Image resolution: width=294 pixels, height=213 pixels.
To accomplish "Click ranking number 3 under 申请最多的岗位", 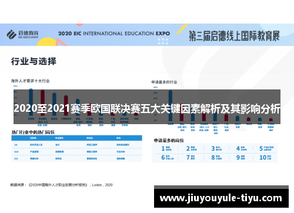I will [213, 148].
